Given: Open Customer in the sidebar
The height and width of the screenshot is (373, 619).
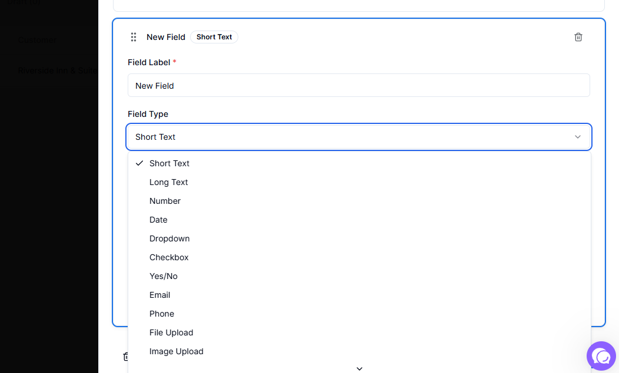Looking at the screenshot, I should tap(36, 40).
